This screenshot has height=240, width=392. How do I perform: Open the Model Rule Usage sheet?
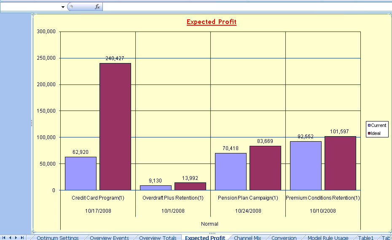pos(328,238)
